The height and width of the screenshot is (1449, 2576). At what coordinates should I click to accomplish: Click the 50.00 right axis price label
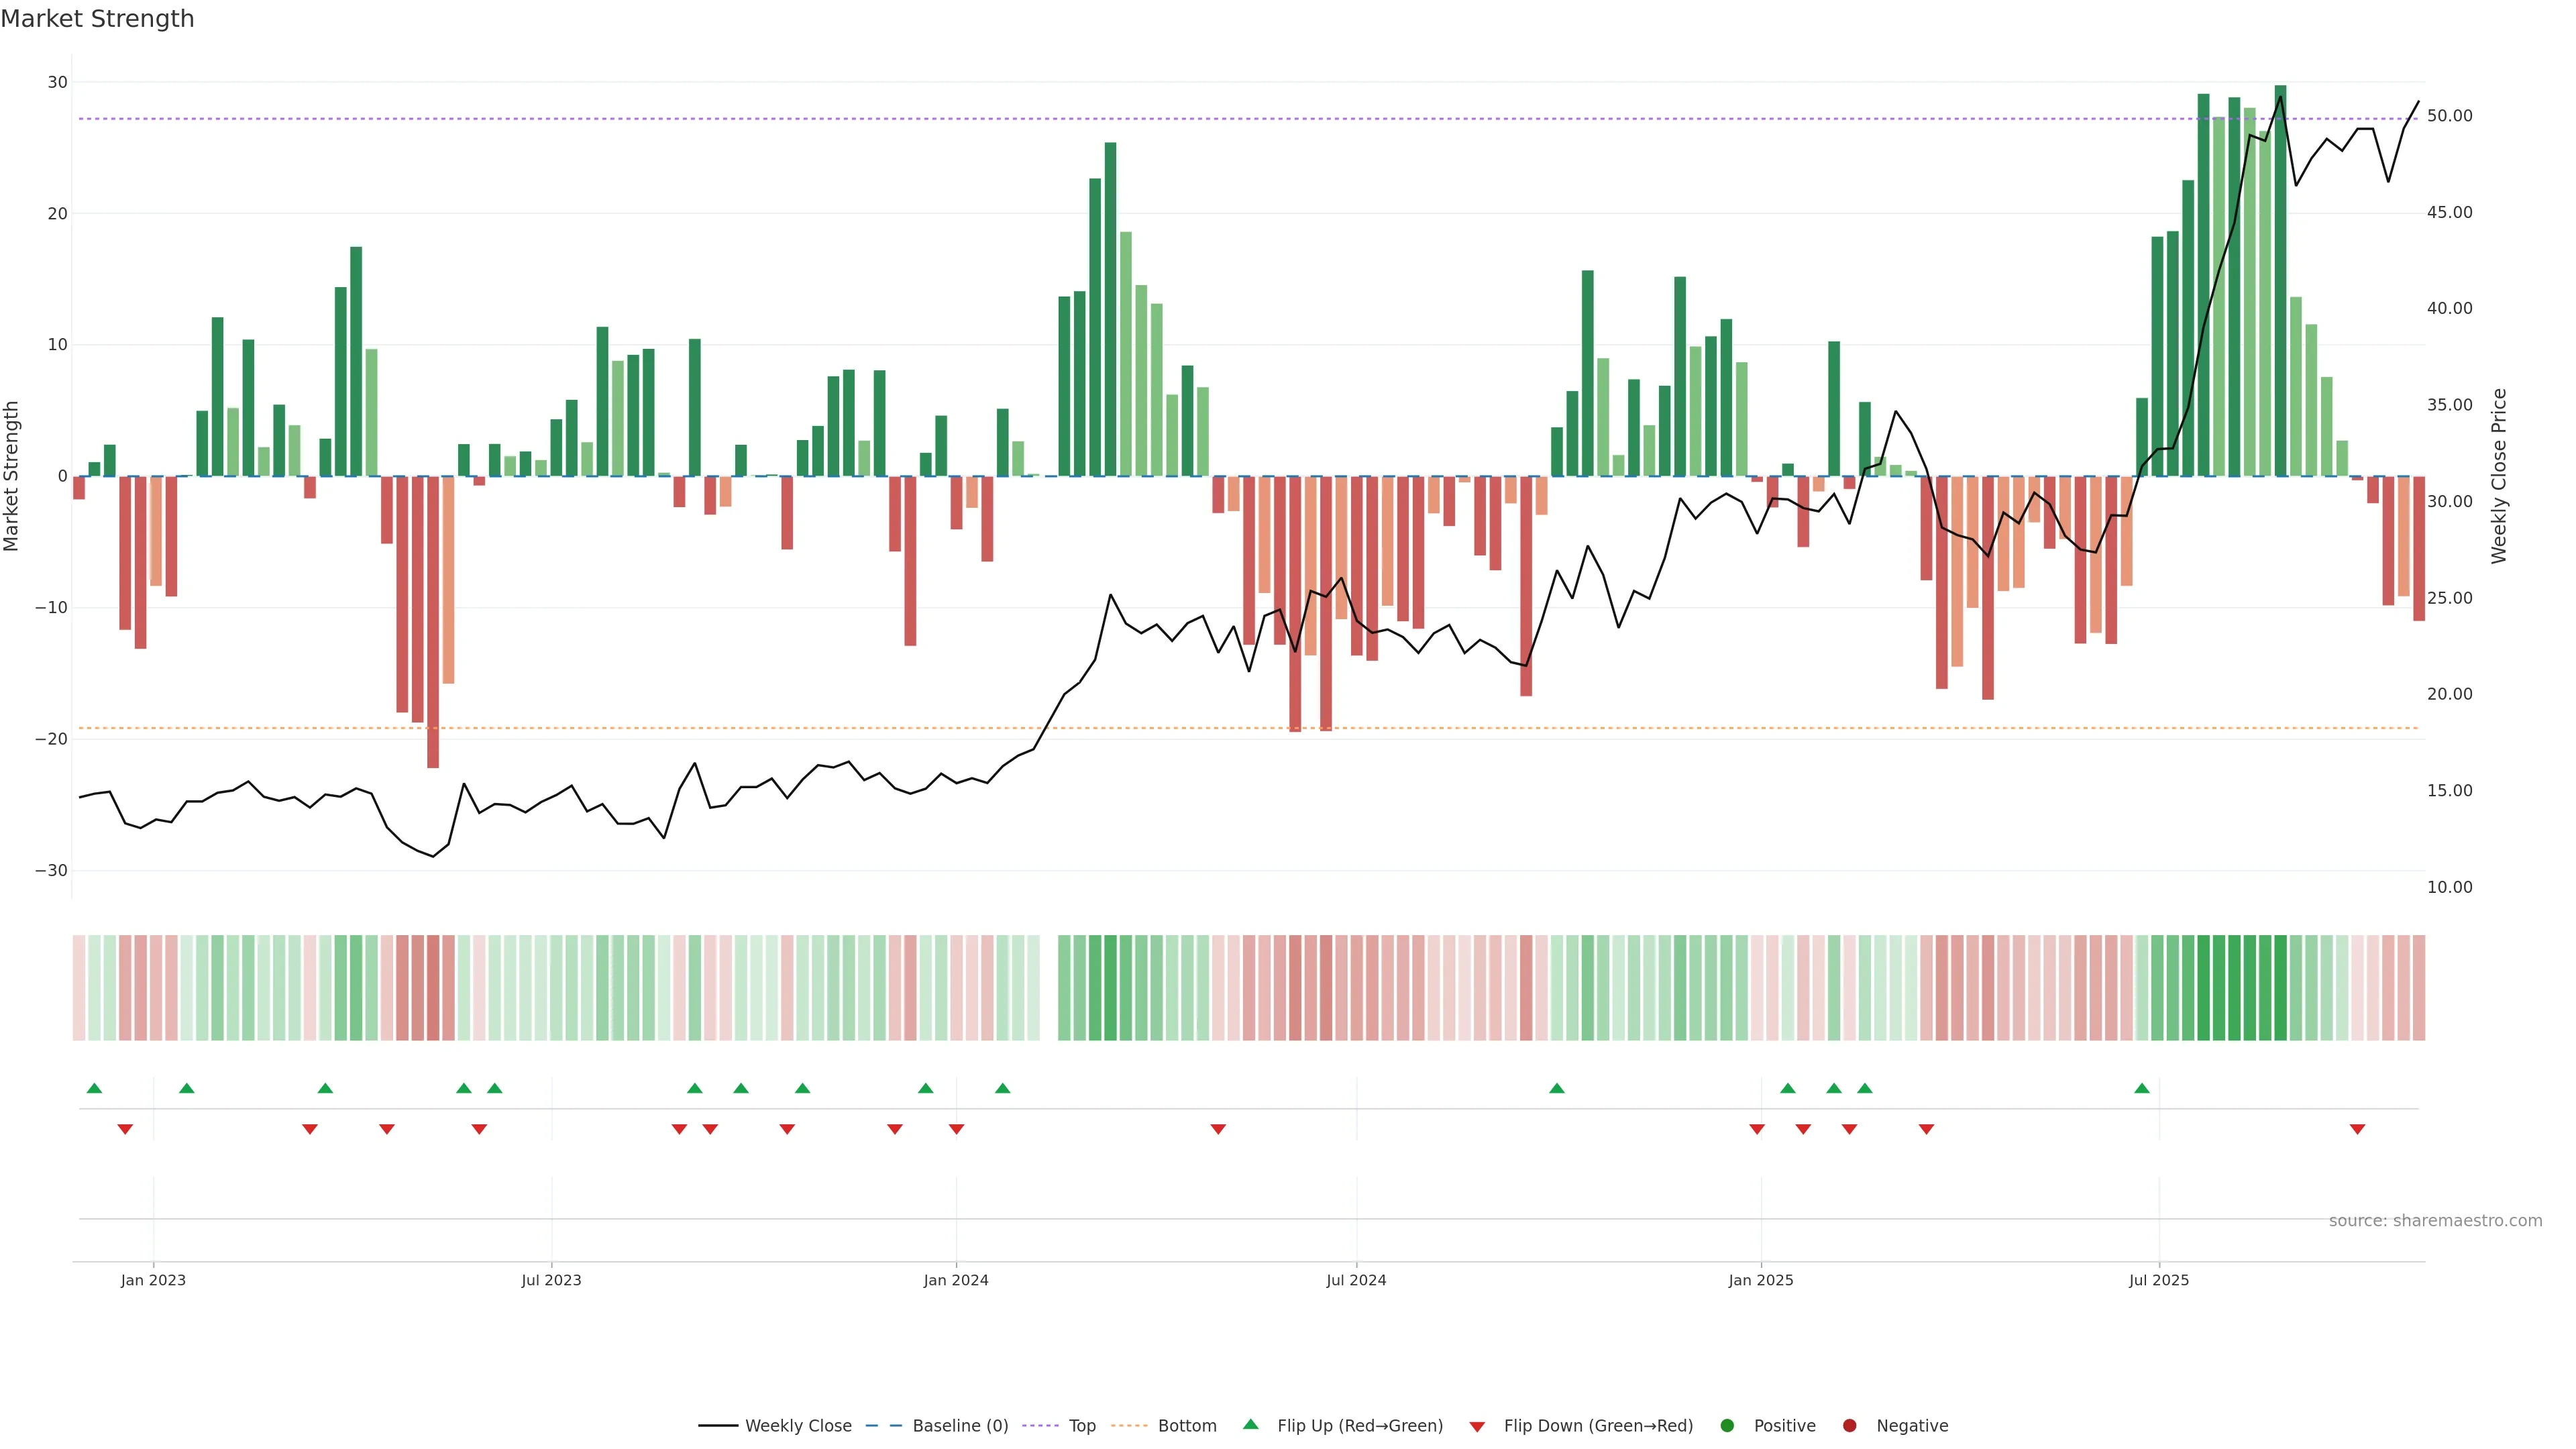tap(2449, 116)
